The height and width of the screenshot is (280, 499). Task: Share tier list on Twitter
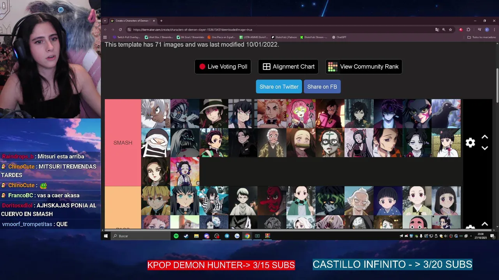pos(279,87)
